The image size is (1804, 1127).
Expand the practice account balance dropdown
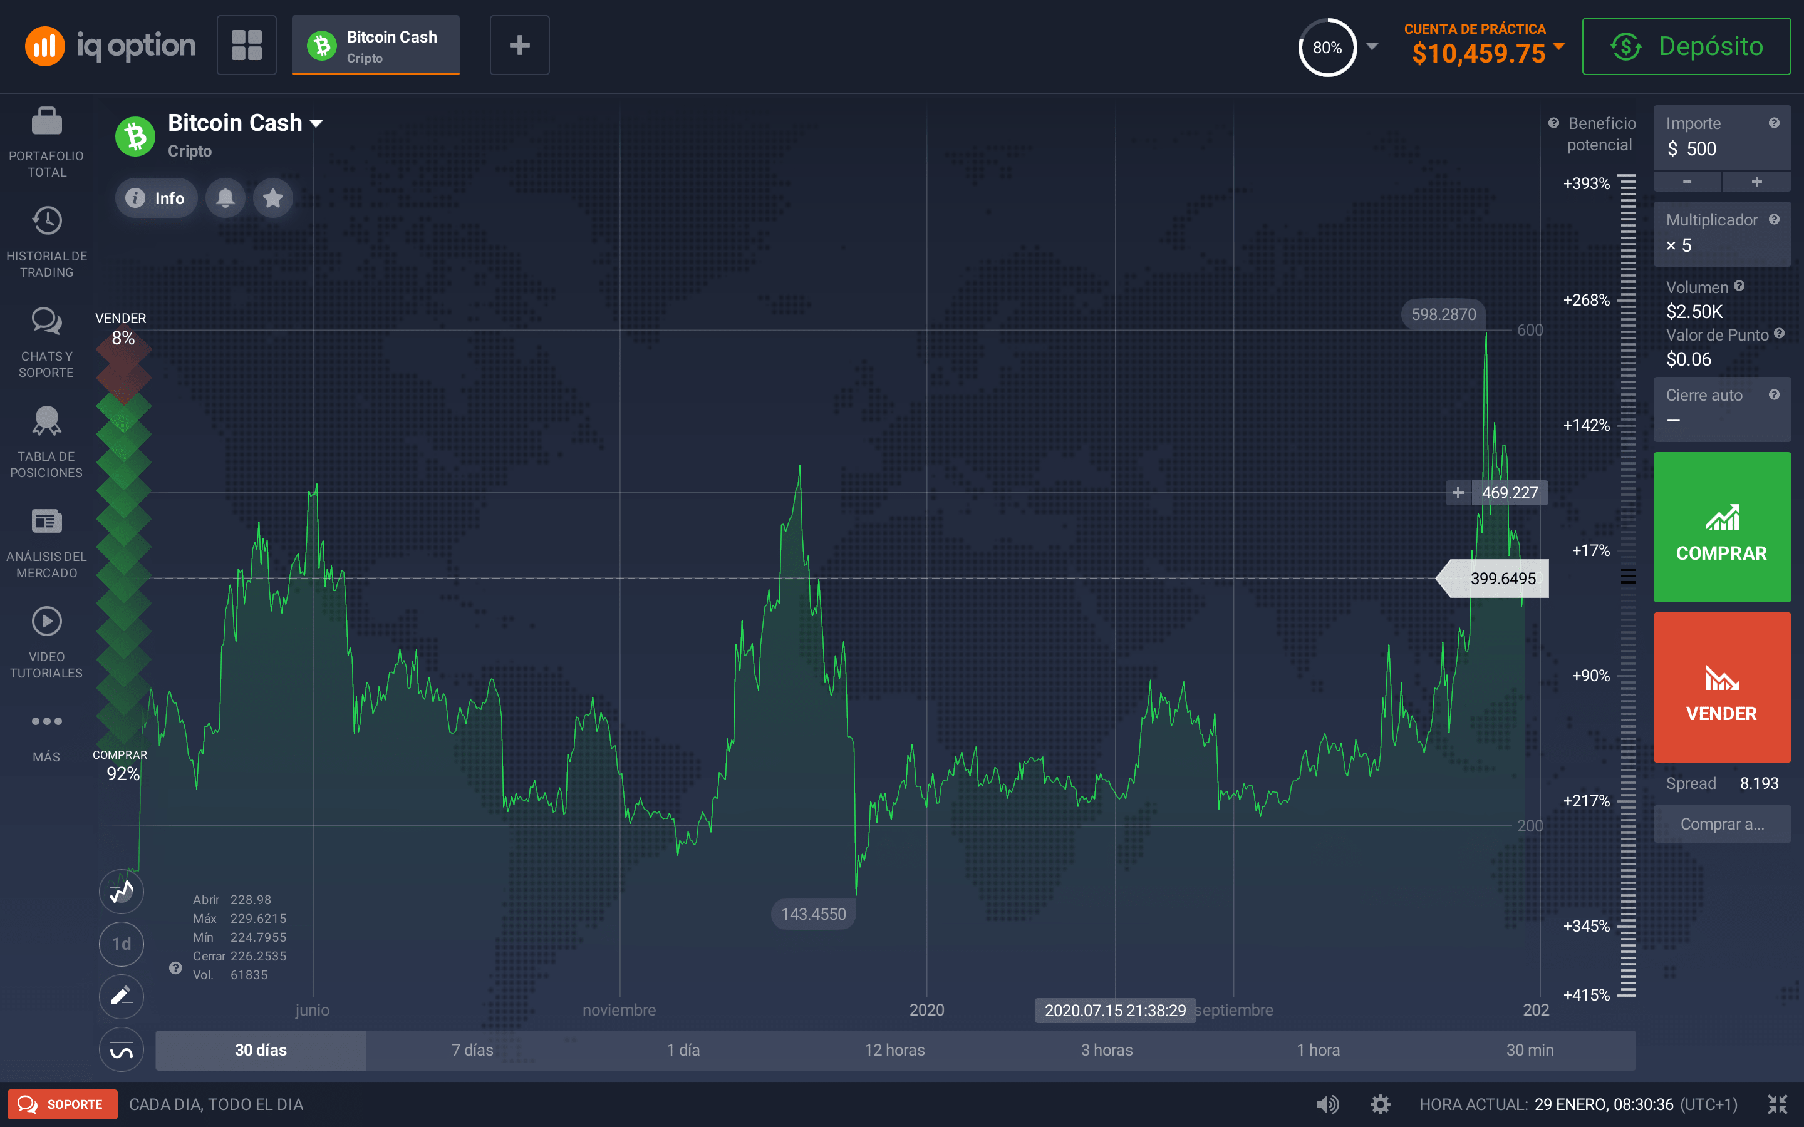[x=1558, y=46]
